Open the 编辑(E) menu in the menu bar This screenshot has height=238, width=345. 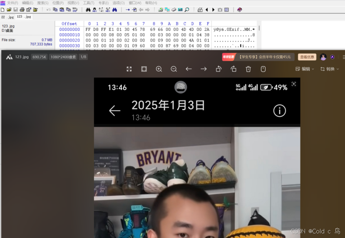[x=27, y=3]
